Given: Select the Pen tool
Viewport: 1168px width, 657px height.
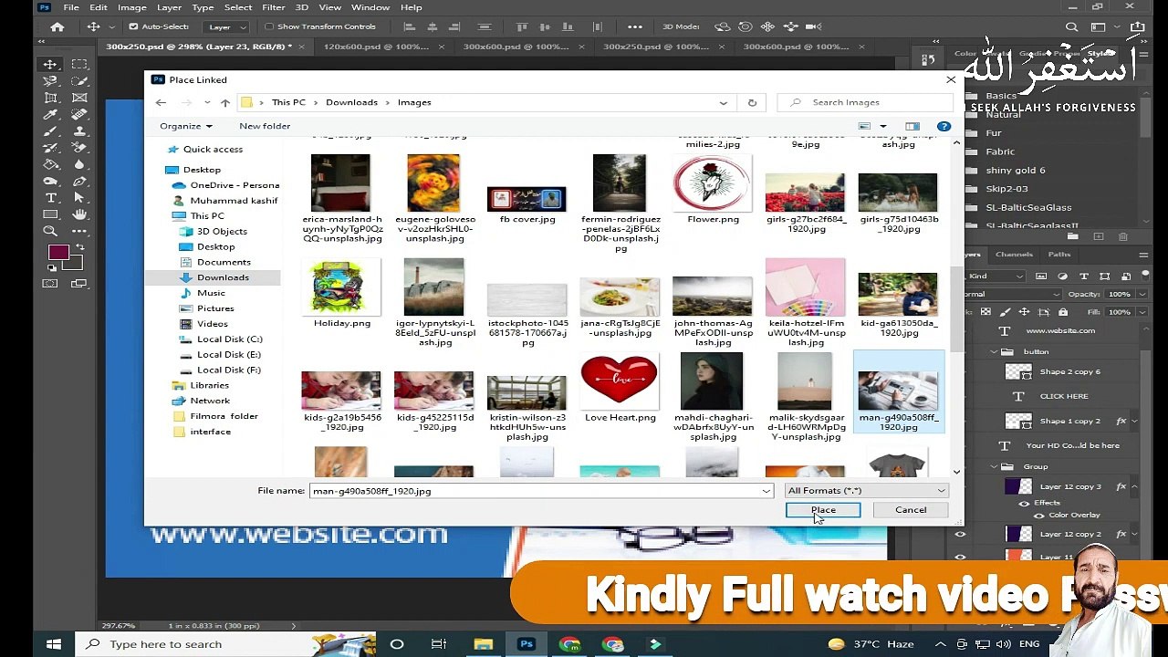Looking at the screenshot, I should (79, 181).
